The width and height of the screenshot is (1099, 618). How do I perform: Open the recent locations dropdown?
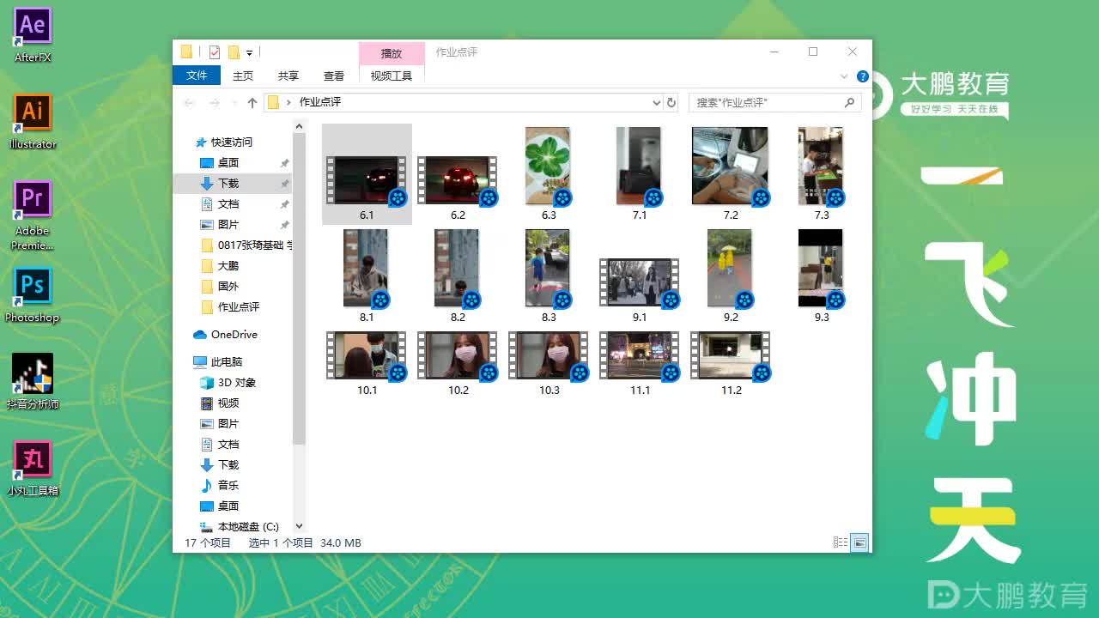pyautogui.click(x=234, y=102)
